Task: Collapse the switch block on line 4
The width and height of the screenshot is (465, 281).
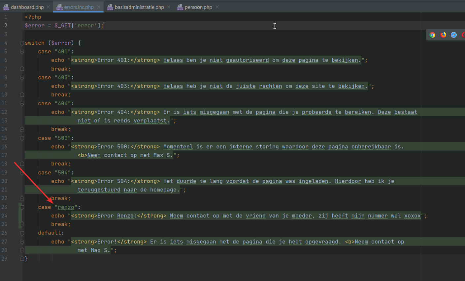Action: tap(22, 43)
